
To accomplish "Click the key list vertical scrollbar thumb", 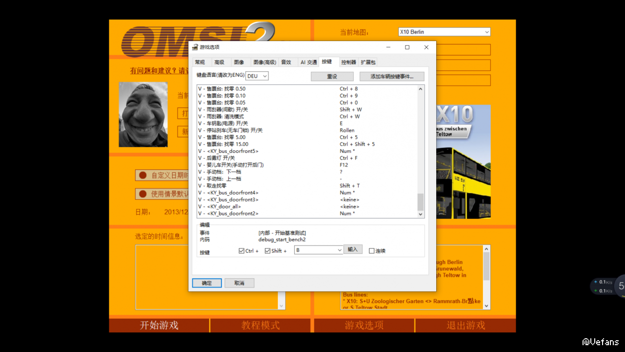I will click(421, 201).
